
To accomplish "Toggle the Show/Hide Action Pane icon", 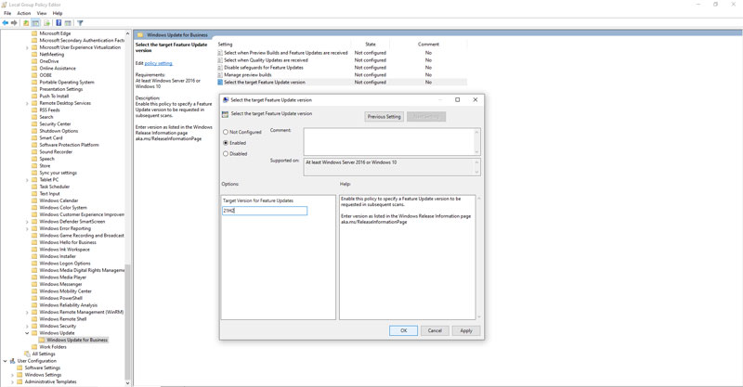I will (68, 22).
